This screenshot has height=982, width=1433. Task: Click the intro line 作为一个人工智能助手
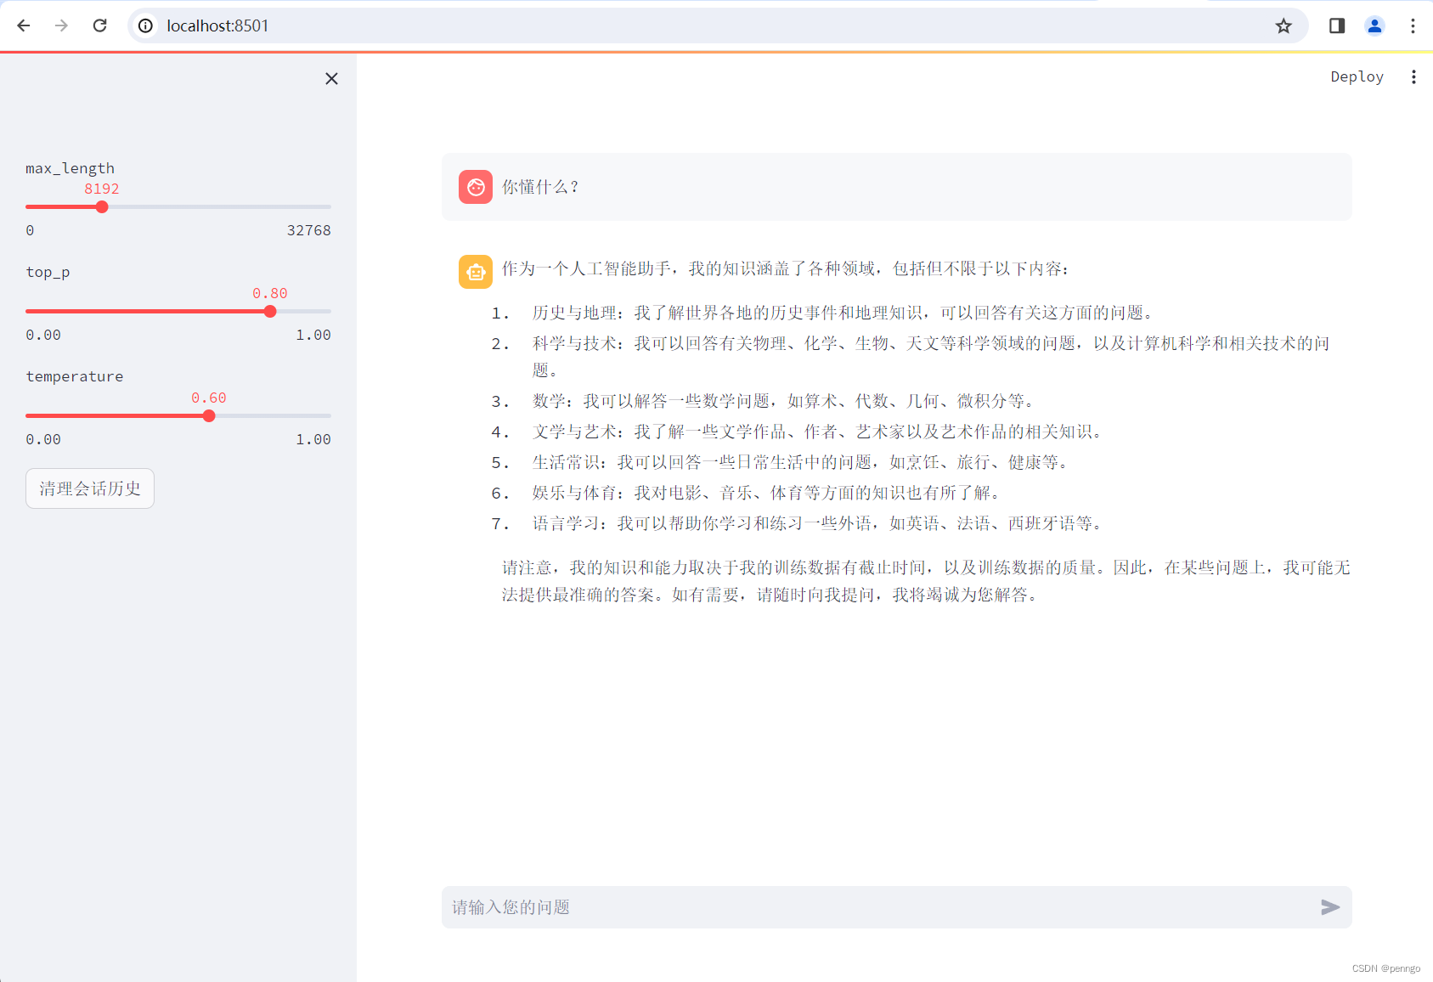point(786,268)
